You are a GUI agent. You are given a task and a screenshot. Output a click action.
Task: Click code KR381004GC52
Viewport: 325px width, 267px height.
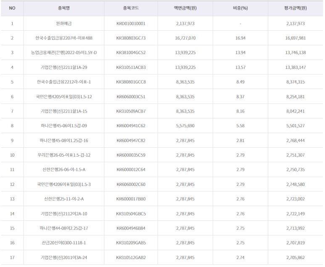click(131, 53)
